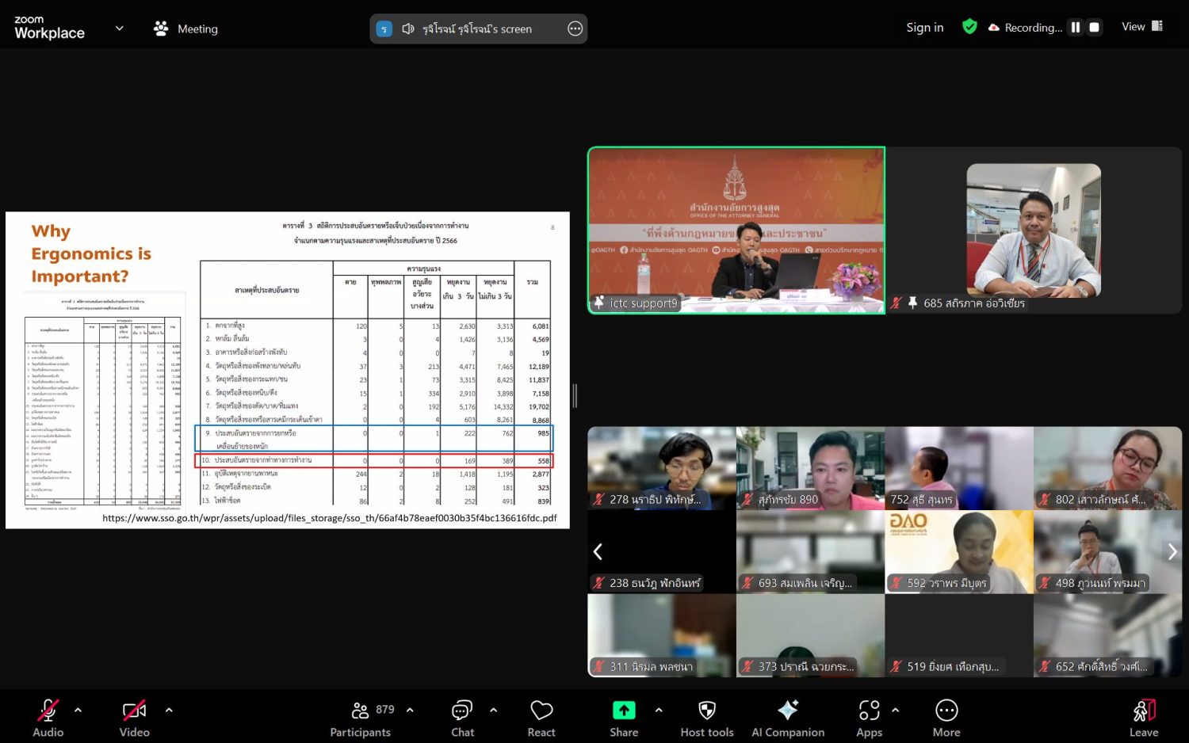This screenshot has width=1189, height=743.
Task: Select participant 238 video tile
Action: [x=662, y=551]
